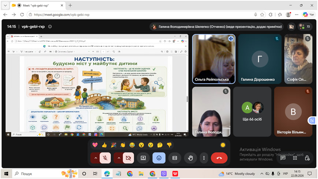This screenshot has width=318, height=179.
Task: Switch to the Meet vpk-gebi-rxp tab
Action: tap(37, 5)
